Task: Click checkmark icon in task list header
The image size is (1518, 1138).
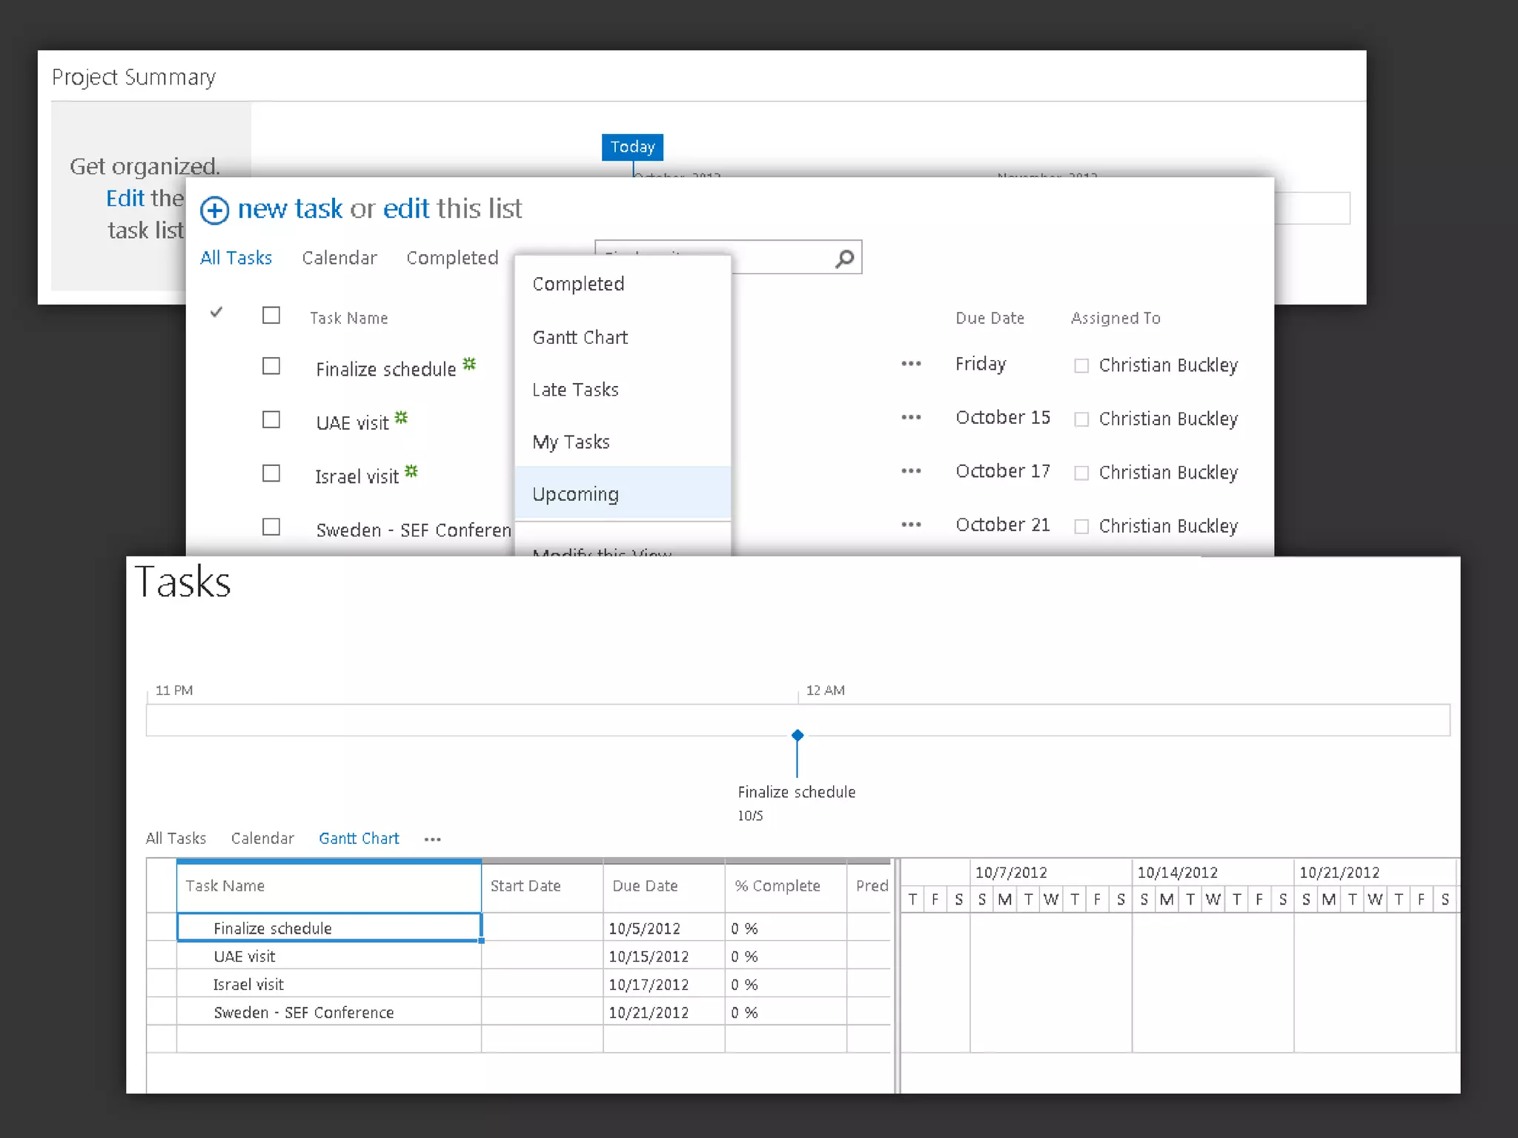Action: click(216, 313)
